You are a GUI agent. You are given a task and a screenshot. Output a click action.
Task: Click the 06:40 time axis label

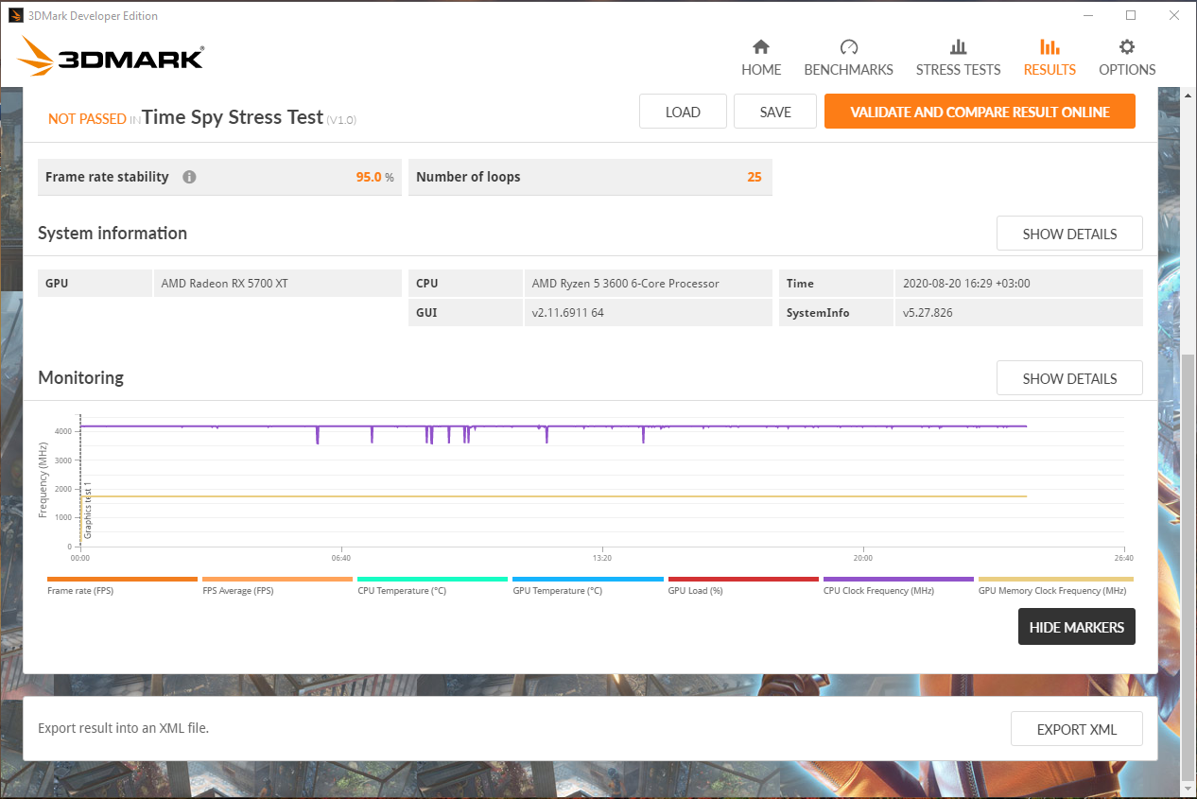(340, 558)
